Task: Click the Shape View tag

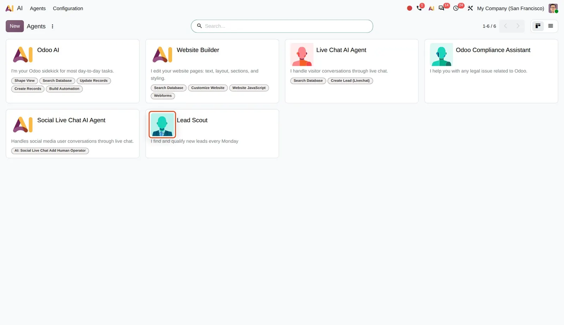Action: [x=25, y=81]
